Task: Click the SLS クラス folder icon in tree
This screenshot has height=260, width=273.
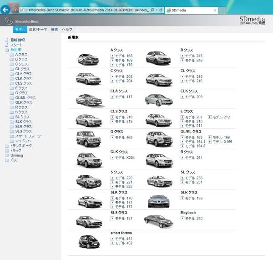Action: [x=12, y=131]
